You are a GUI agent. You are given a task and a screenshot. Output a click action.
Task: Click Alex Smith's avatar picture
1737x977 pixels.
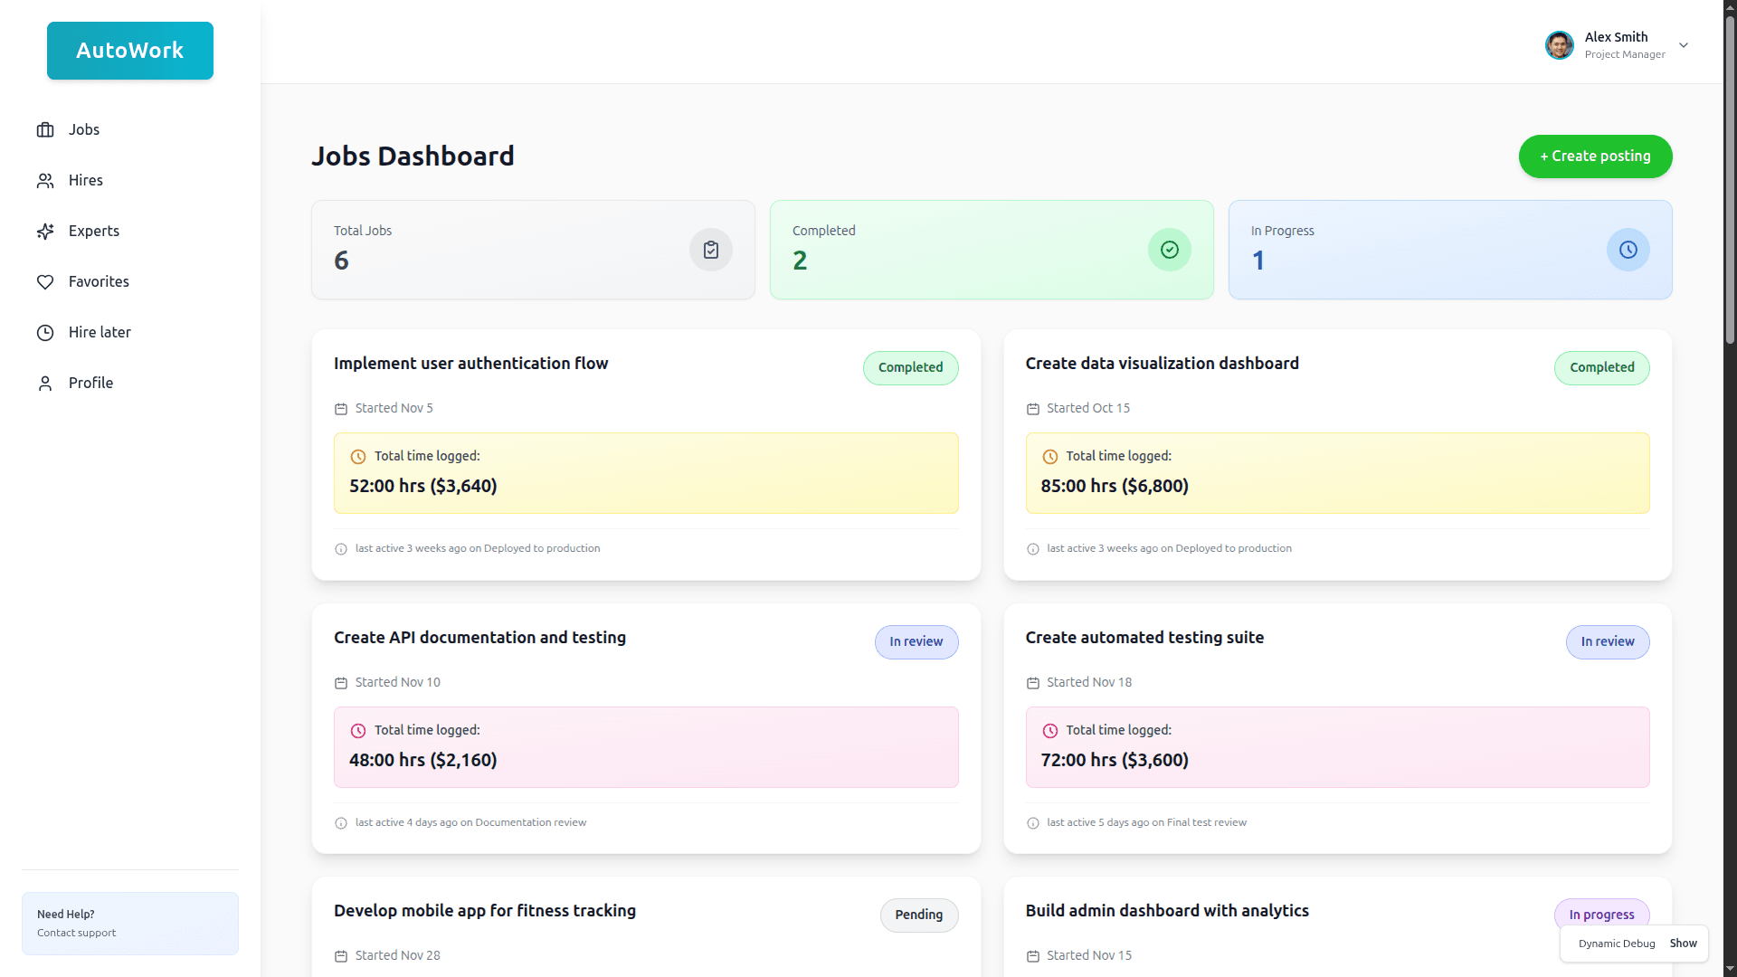(1559, 45)
